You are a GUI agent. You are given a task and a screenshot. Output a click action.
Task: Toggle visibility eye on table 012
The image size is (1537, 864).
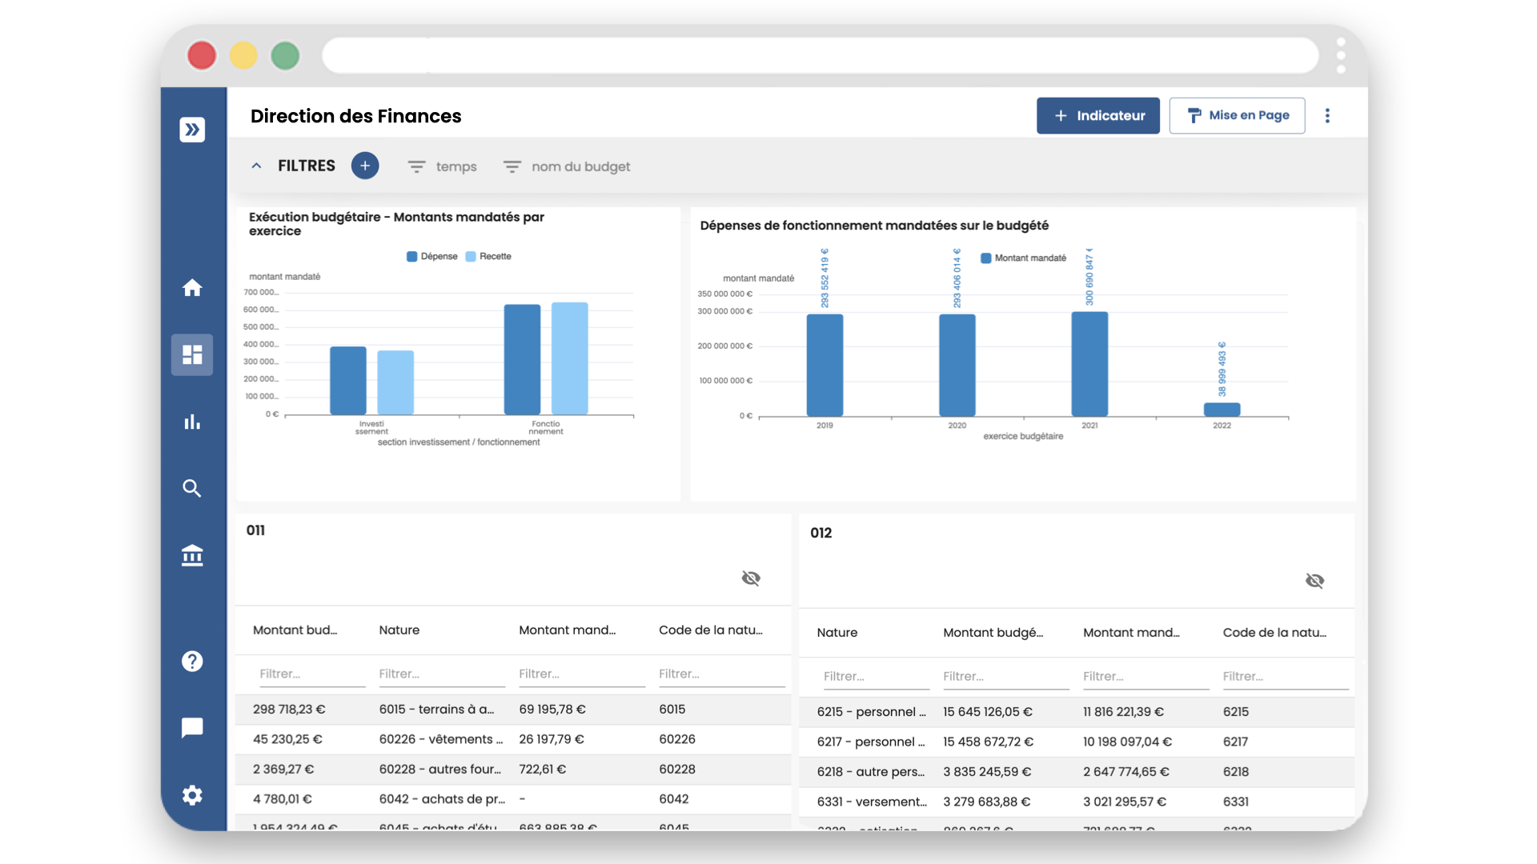click(1314, 581)
